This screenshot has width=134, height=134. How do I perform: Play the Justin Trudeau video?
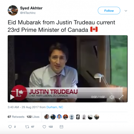click(12, 97)
